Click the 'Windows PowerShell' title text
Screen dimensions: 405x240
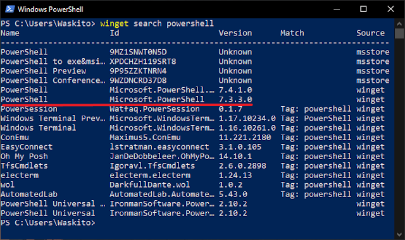(x=51, y=9)
